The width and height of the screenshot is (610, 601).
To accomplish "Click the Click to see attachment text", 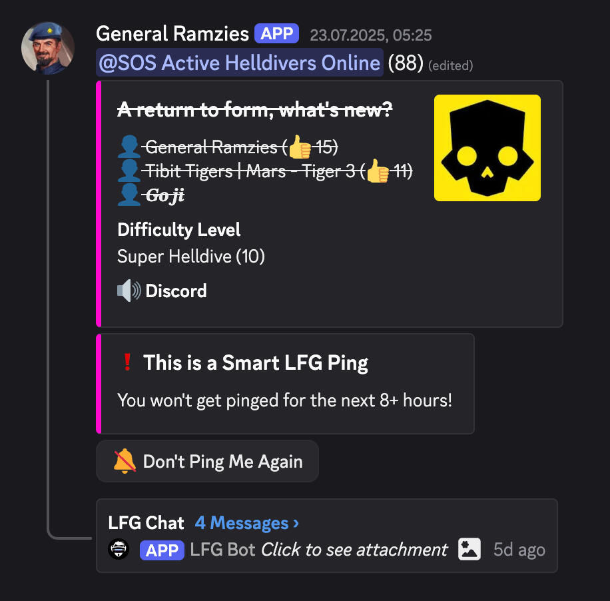I will pos(354,550).
